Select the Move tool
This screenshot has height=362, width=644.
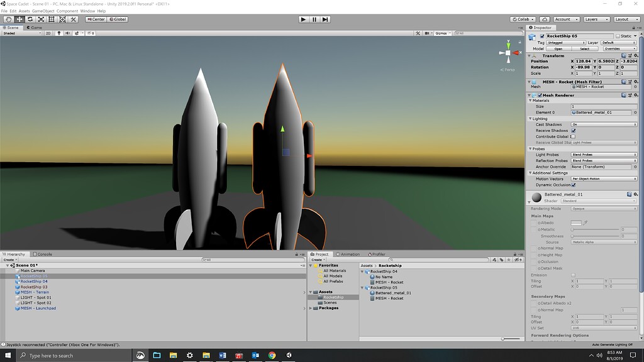click(19, 19)
